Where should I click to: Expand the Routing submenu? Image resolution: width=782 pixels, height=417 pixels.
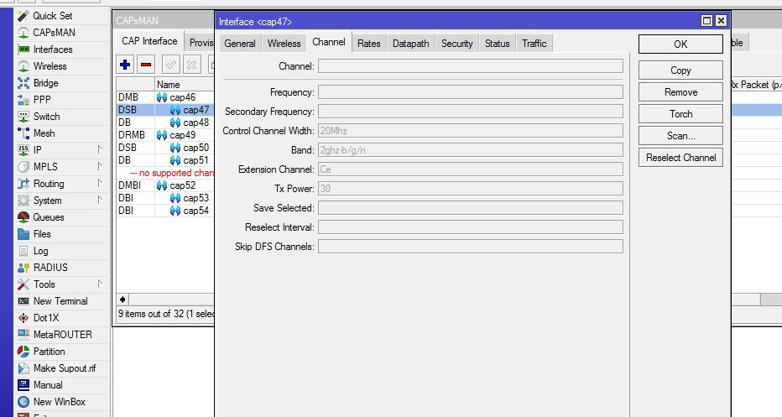(100, 184)
